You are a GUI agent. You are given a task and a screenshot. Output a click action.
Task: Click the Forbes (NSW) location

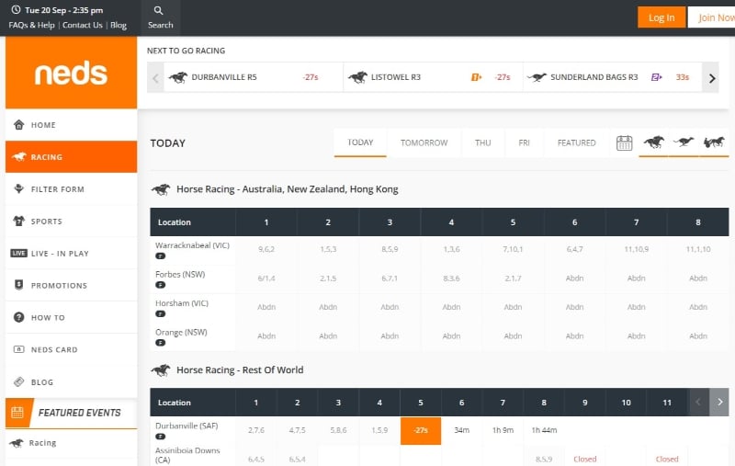(180, 274)
